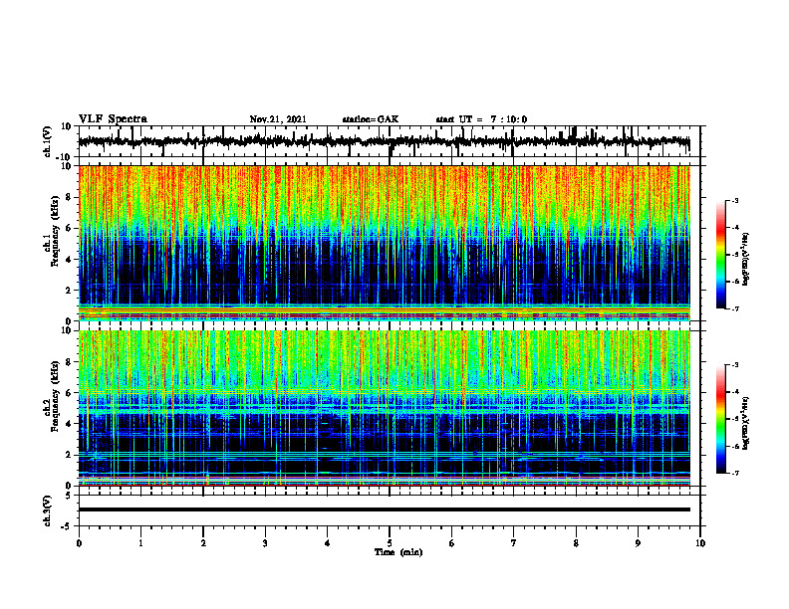Click the ch.1 spectrogram color scale bar
Image resolution: width=789 pixels, height=609 pixels.
tap(720, 255)
